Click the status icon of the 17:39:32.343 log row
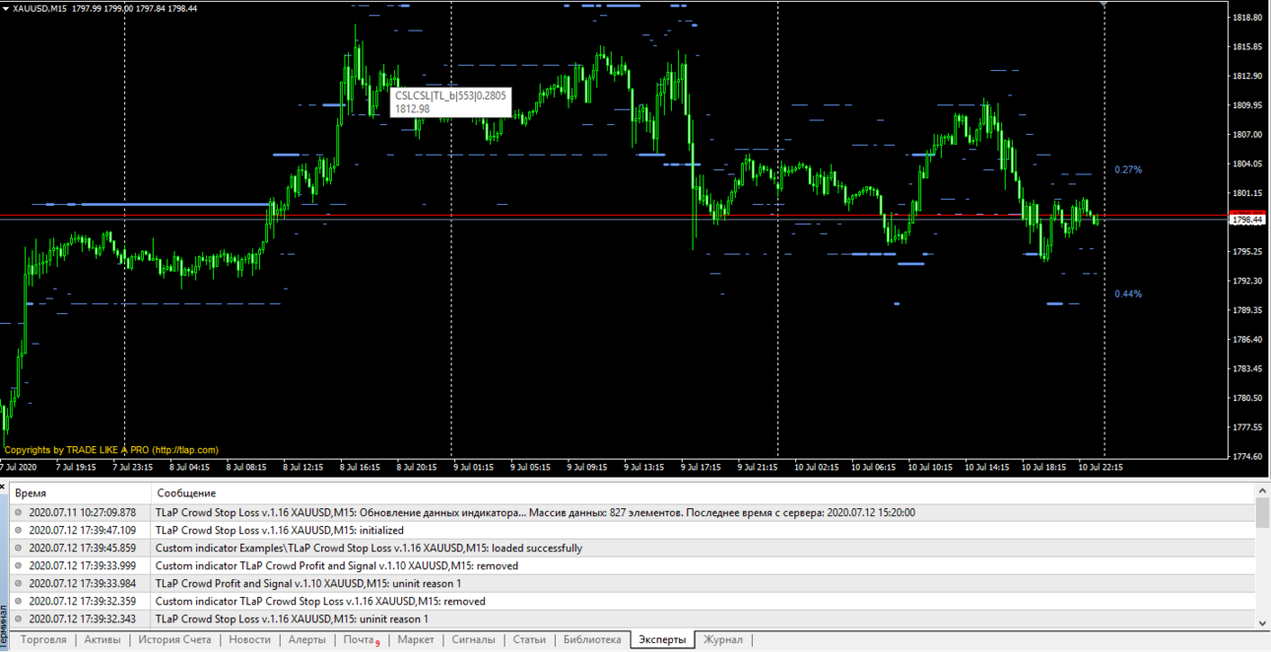The height and width of the screenshot is (652, 1271). point(18,619)
